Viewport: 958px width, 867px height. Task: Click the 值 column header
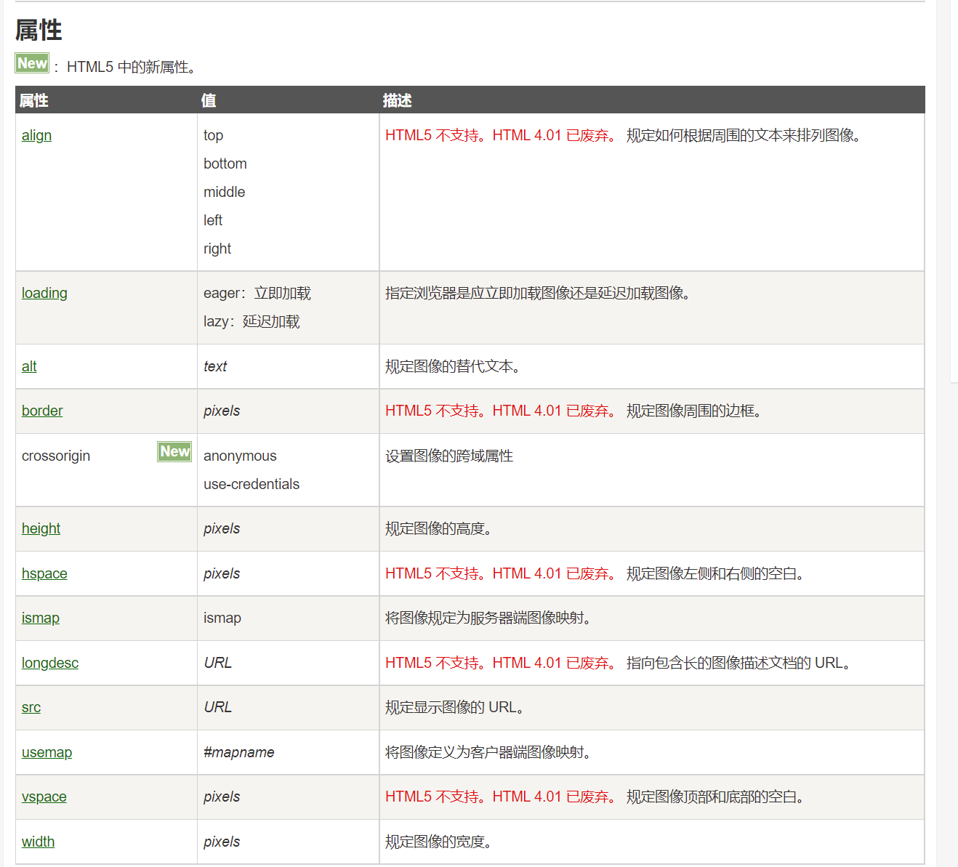209,101
